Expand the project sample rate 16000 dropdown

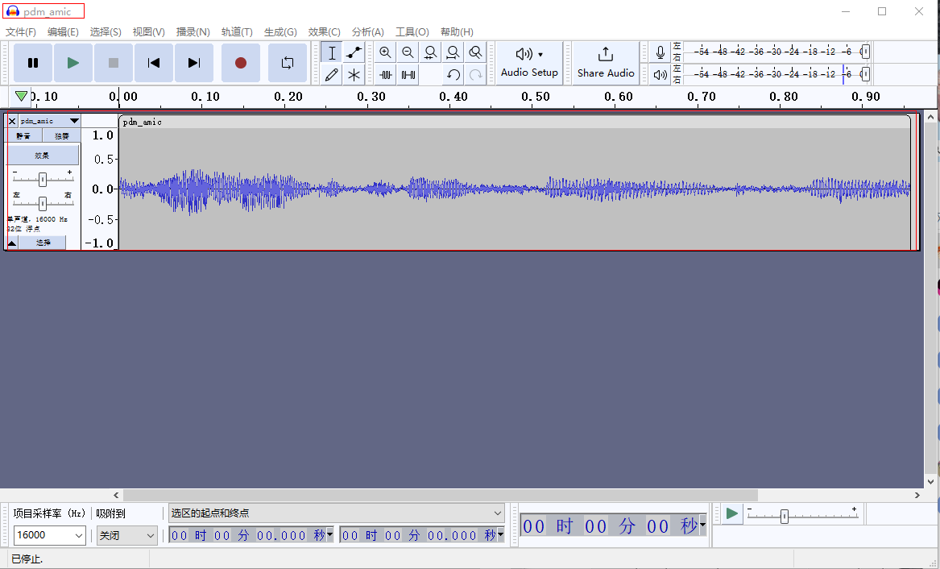[79, 535]
